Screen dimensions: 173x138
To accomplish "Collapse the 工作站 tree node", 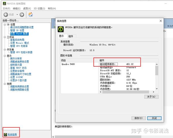I will click(x=5, y=37).
